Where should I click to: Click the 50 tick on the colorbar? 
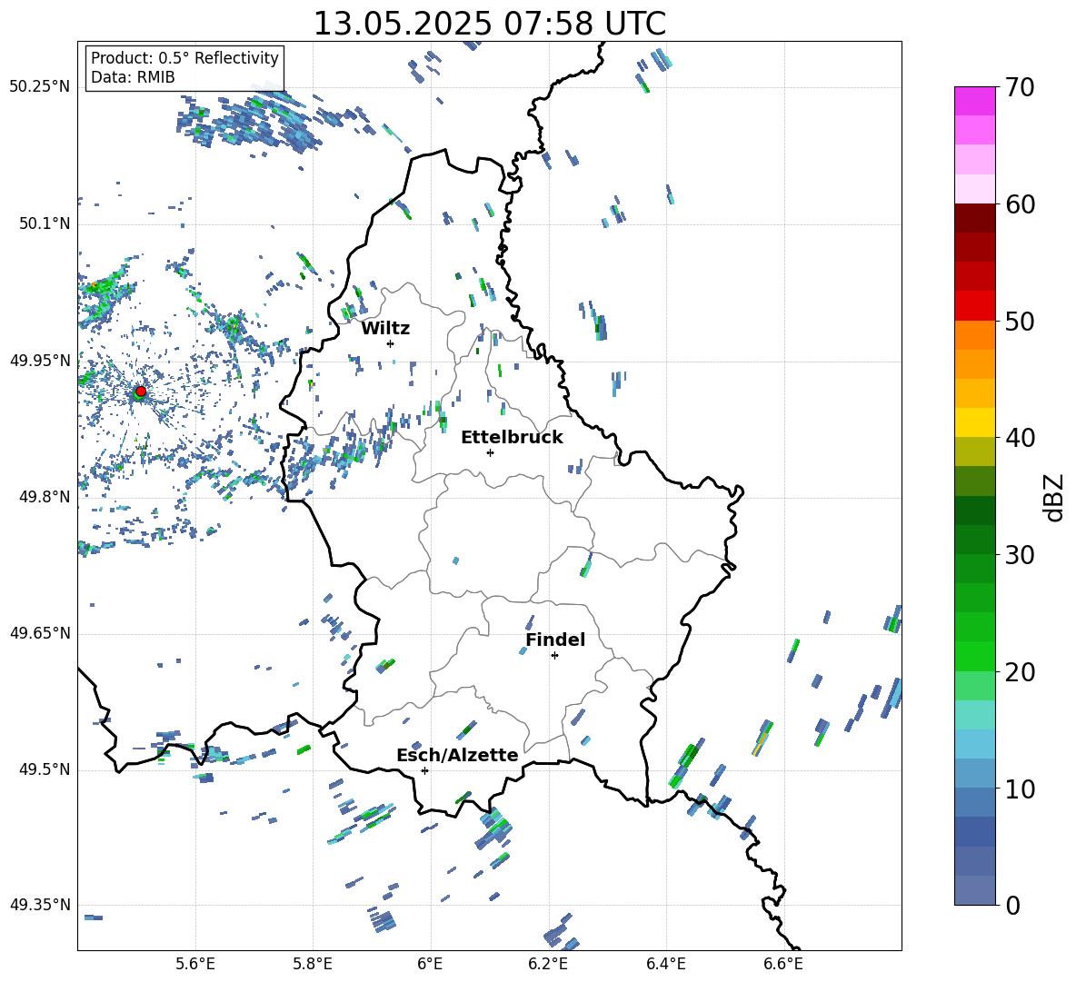point(1020,322)
